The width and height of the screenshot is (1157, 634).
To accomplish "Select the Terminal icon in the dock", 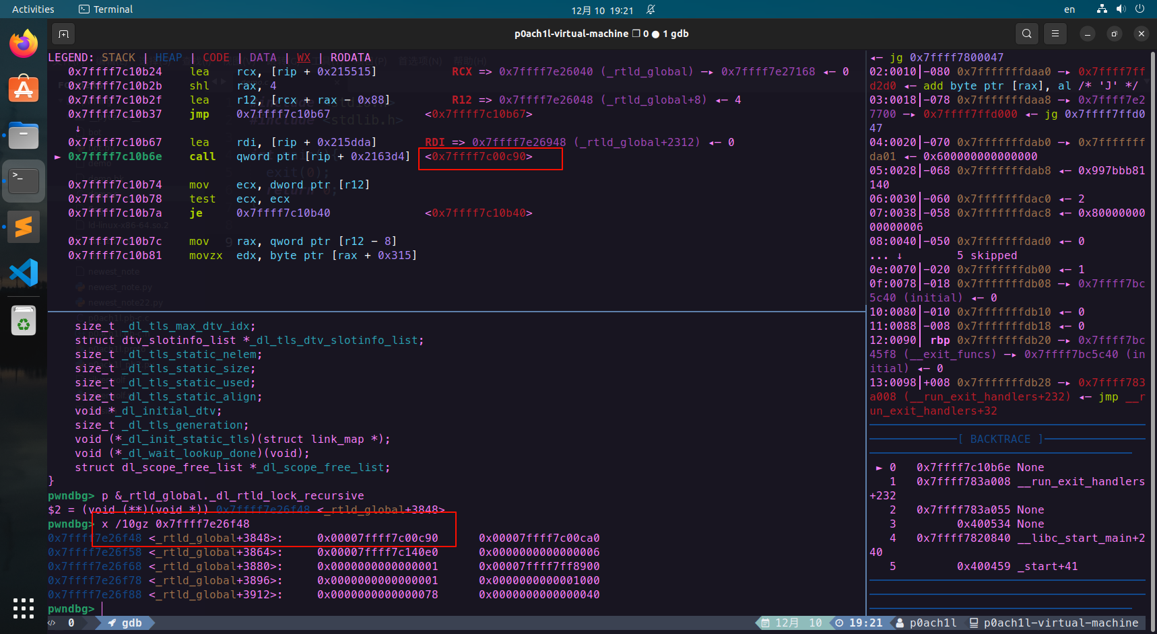I will tap(24, 180).
